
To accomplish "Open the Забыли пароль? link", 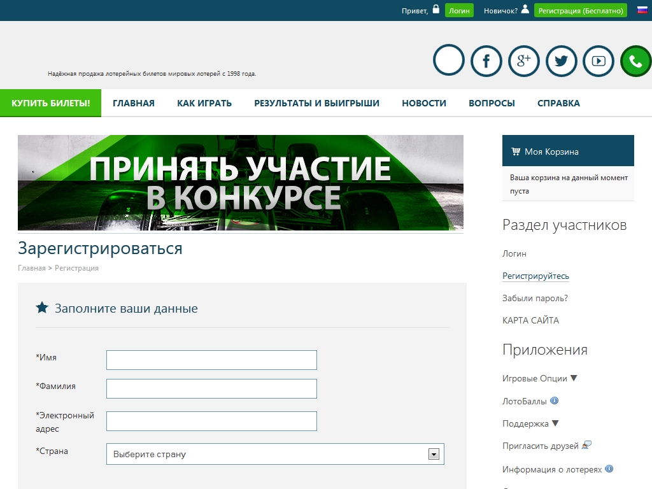I will 535,298.
